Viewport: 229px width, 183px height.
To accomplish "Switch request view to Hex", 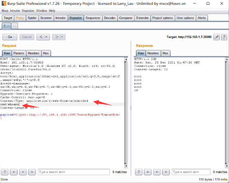I will [x=46, y=53].
